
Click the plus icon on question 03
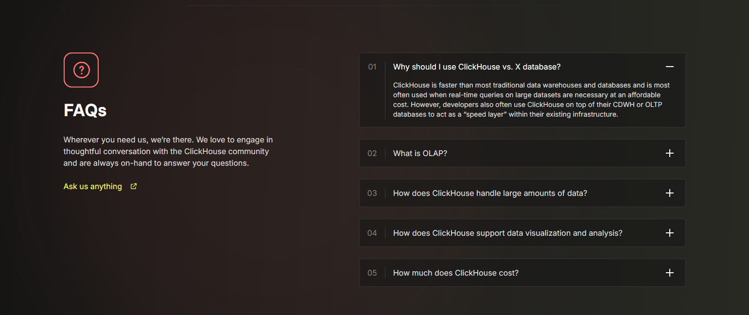click(x=669, y=192)
